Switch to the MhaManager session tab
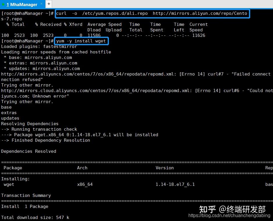 [22, 4]
